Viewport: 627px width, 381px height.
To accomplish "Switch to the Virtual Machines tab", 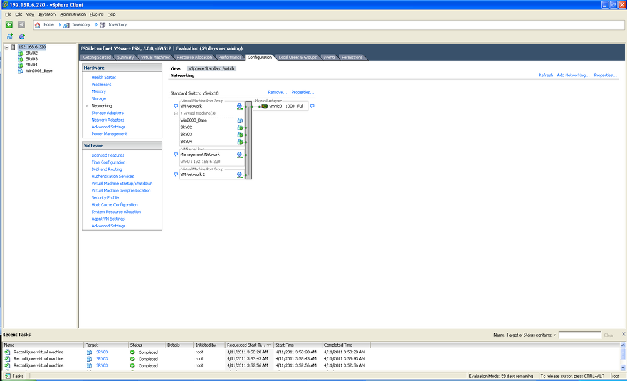I will click(x=155, y=58).
